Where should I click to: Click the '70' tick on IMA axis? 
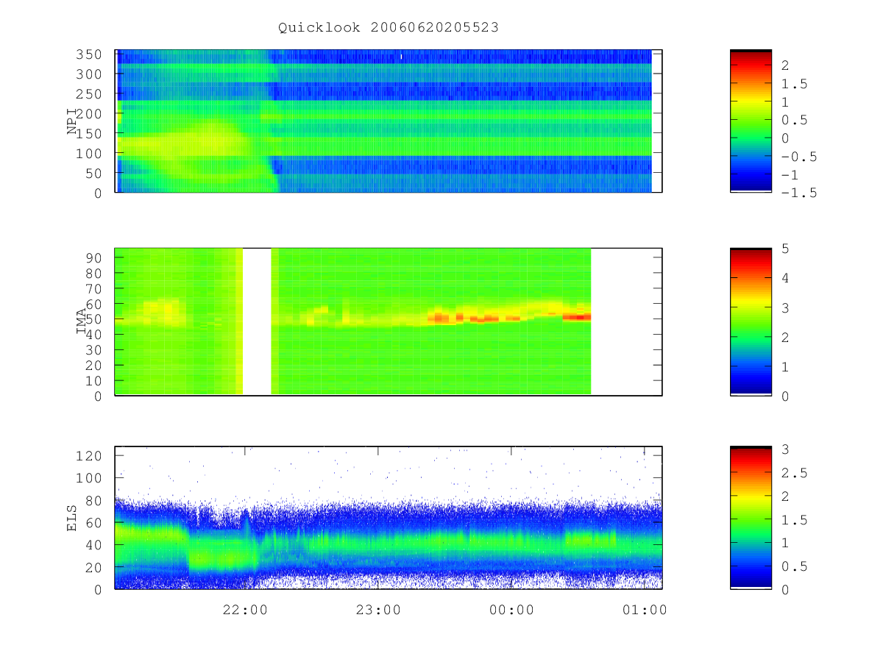point(94,288)
